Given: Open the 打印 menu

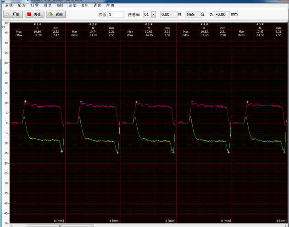Looking at the screenshot, I should (x=85, y=6).
